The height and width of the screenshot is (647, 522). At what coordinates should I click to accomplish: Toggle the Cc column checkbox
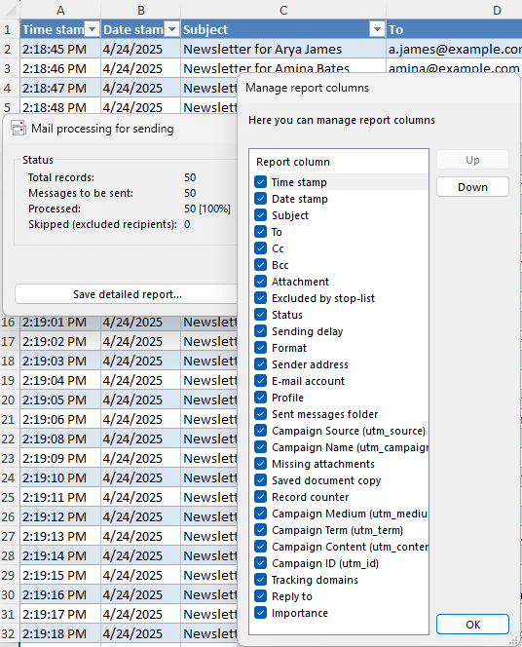point(261,248)
